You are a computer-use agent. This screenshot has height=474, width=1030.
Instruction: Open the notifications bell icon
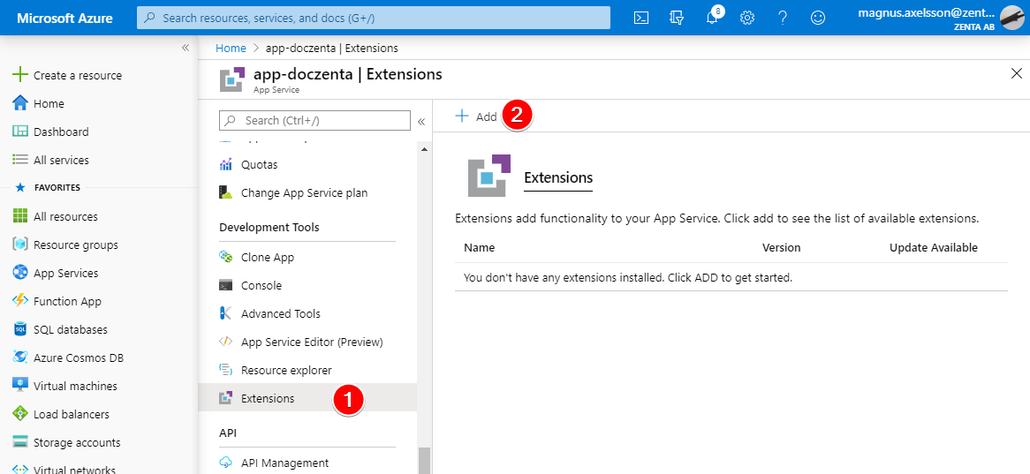click(x=712, y=18)
